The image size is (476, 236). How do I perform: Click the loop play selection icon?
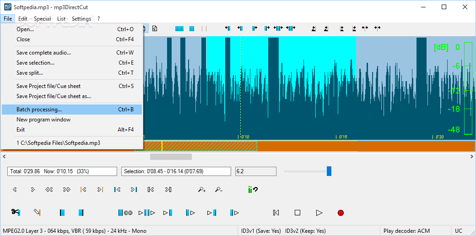(125, 213)
